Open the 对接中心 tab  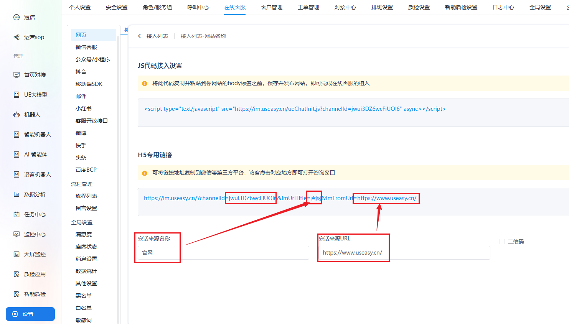(345, 7)
